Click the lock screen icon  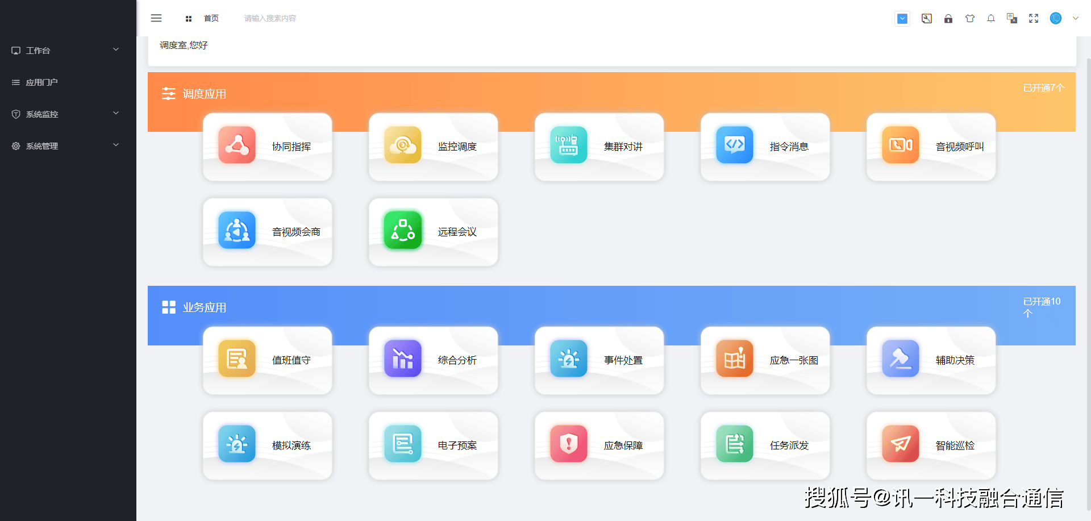(x=948, y=18)
